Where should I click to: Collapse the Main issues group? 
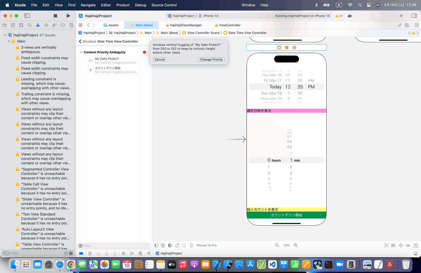[9, 41]
